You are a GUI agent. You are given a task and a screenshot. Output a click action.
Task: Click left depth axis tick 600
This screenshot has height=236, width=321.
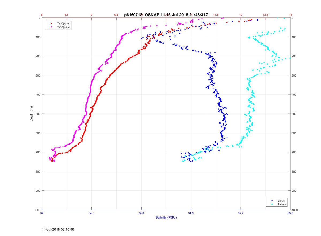pyautogui.click(x=38, y=133)
